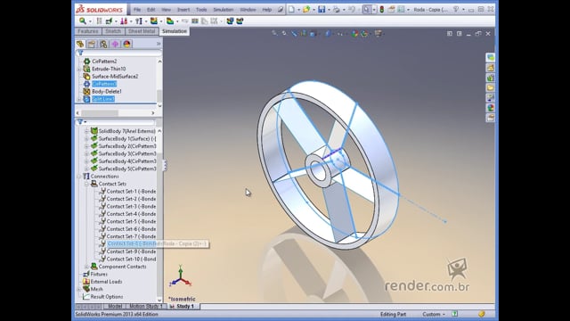Image resolution: width=570 pixels, height=321 pixels.
Task: Click the Save floppy disk icon
Action: 322,10
